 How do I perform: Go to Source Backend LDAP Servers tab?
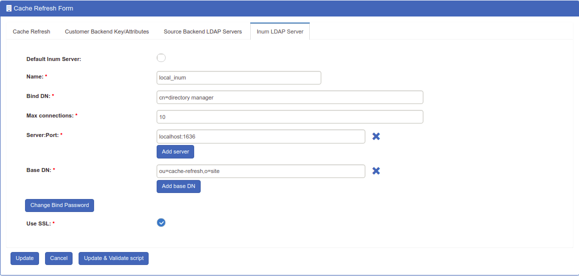point(203,31)
